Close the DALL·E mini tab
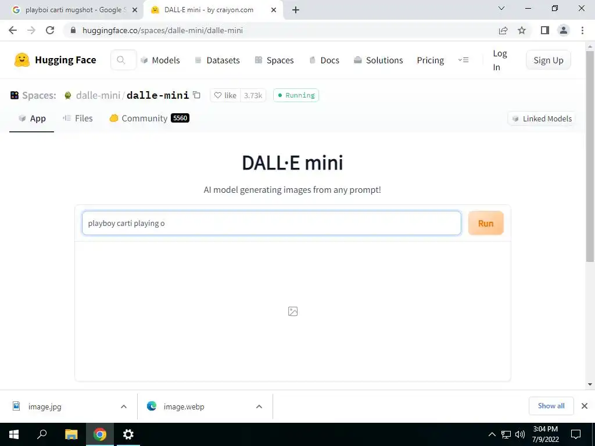The height and width of the screenshot is (446, 595). click(274, 10)
